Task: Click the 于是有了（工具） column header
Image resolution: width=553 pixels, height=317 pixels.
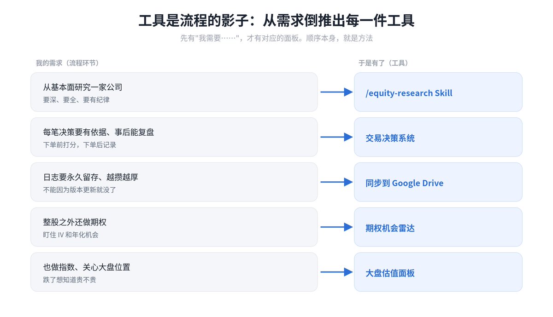Action: (x=383, y=63)
